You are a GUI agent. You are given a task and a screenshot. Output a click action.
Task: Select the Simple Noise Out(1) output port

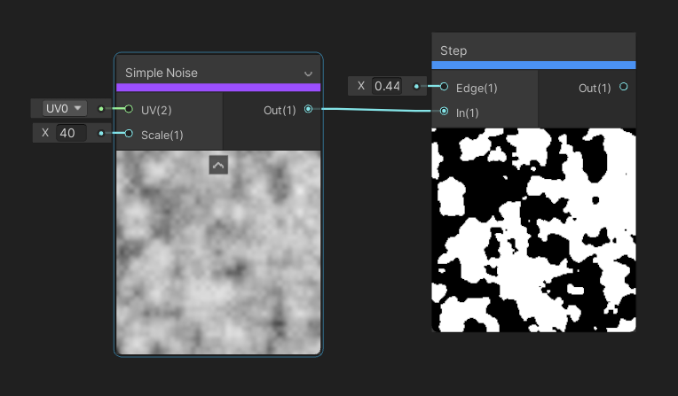coord(308,109)
